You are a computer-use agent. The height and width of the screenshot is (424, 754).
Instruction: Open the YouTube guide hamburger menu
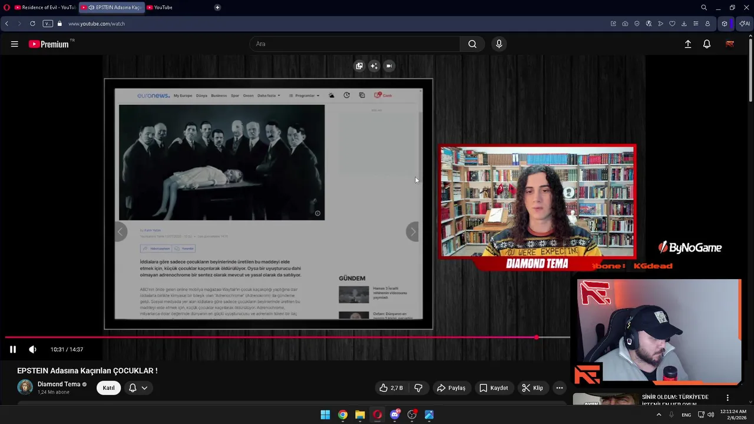[x=15, y=44]
